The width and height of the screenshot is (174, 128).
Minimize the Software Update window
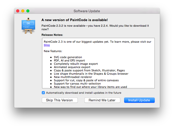23,11
